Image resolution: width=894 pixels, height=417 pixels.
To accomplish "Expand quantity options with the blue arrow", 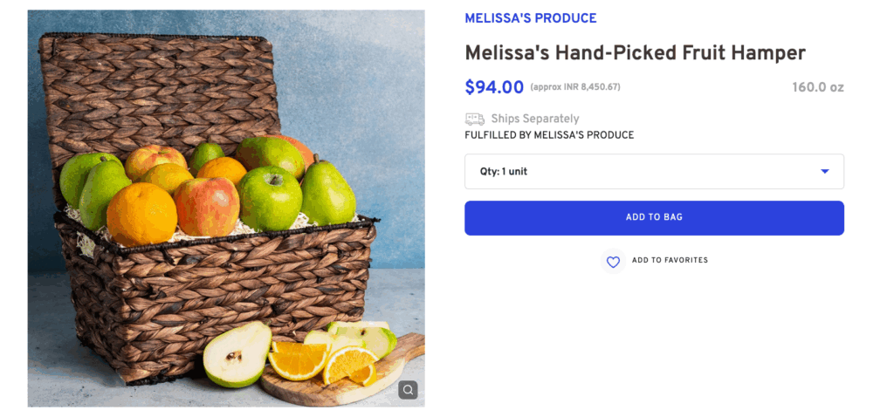I will (x=824, y=172).
